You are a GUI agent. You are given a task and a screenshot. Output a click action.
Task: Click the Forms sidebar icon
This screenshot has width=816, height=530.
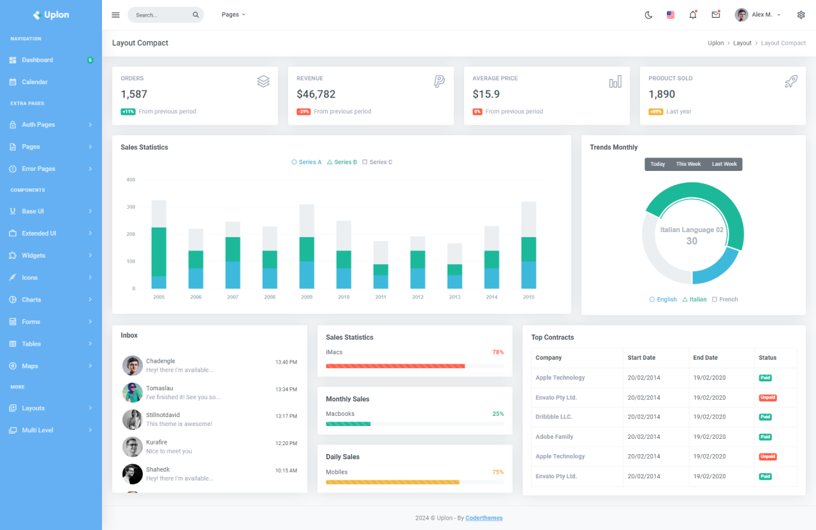13,321
